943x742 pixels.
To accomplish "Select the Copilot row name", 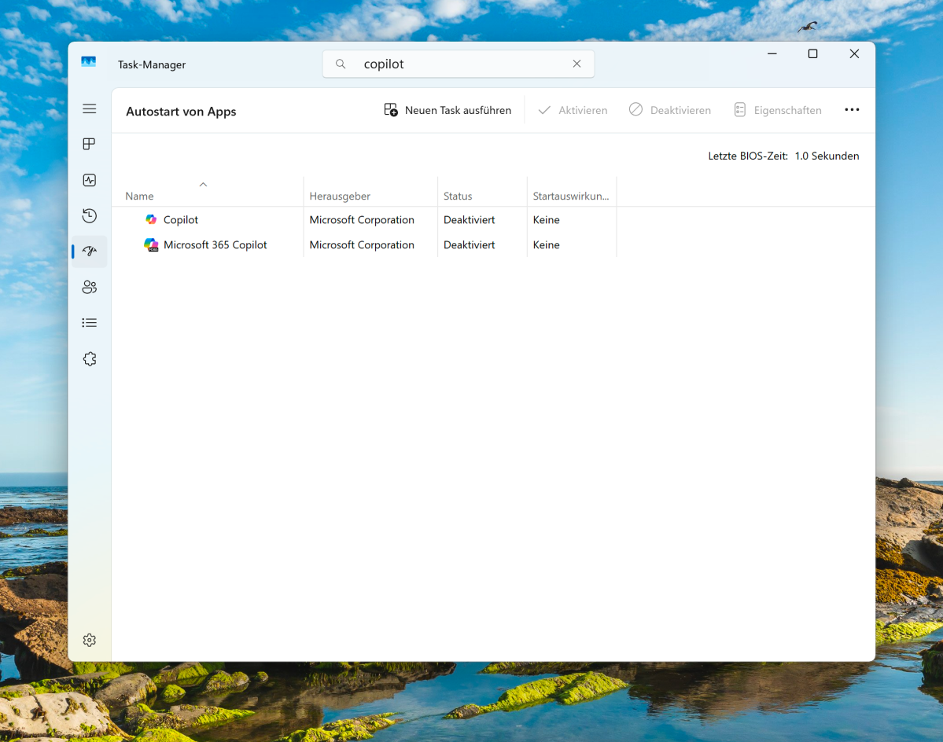I will 180,220.
